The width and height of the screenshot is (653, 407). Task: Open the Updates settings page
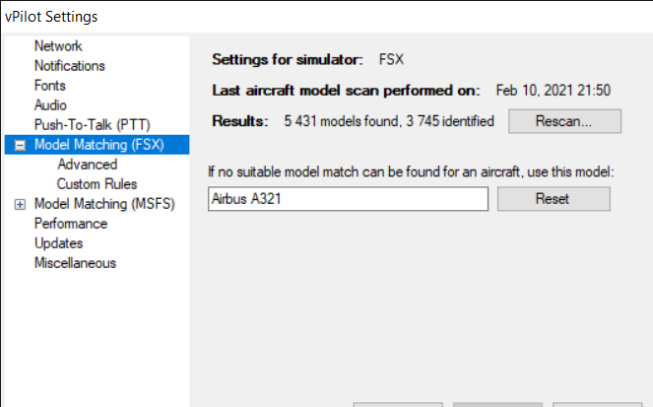(58, 243)
